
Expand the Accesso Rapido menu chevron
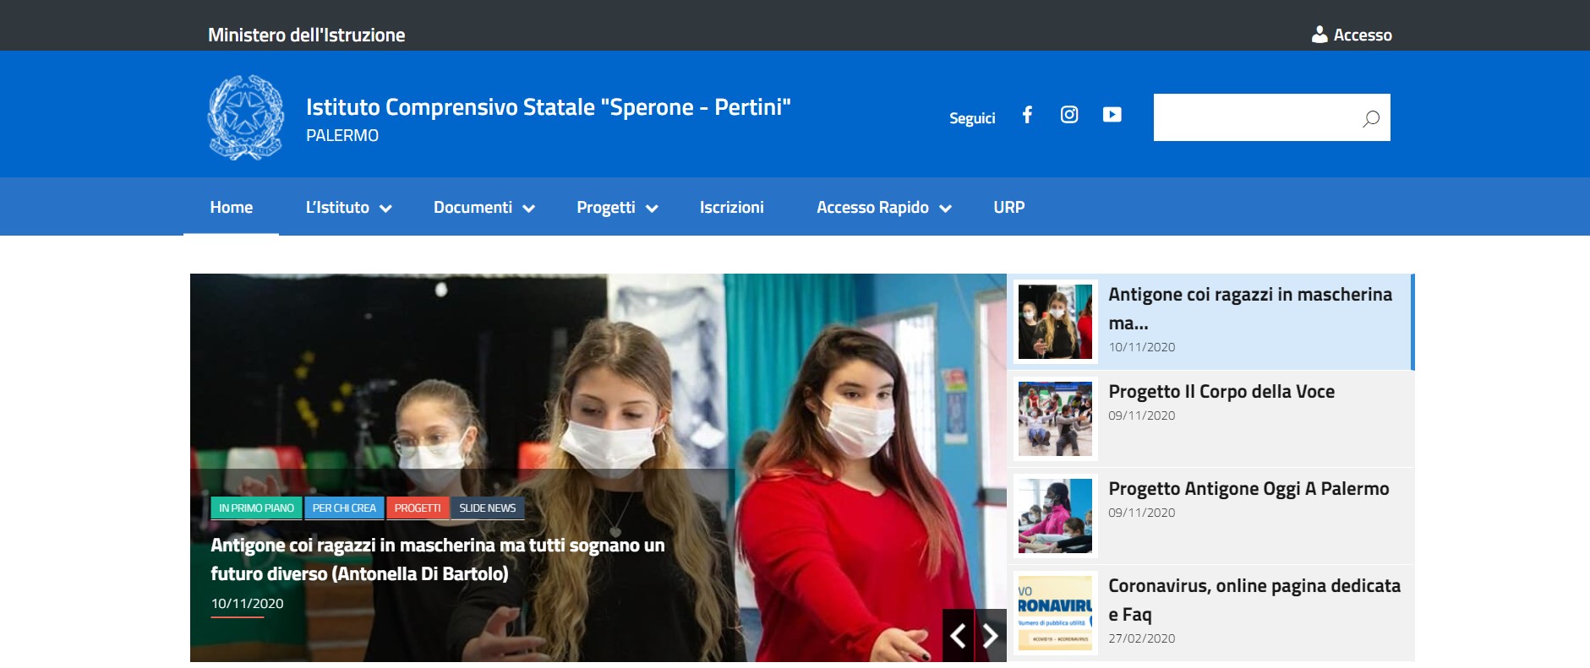tap(946, 209)
